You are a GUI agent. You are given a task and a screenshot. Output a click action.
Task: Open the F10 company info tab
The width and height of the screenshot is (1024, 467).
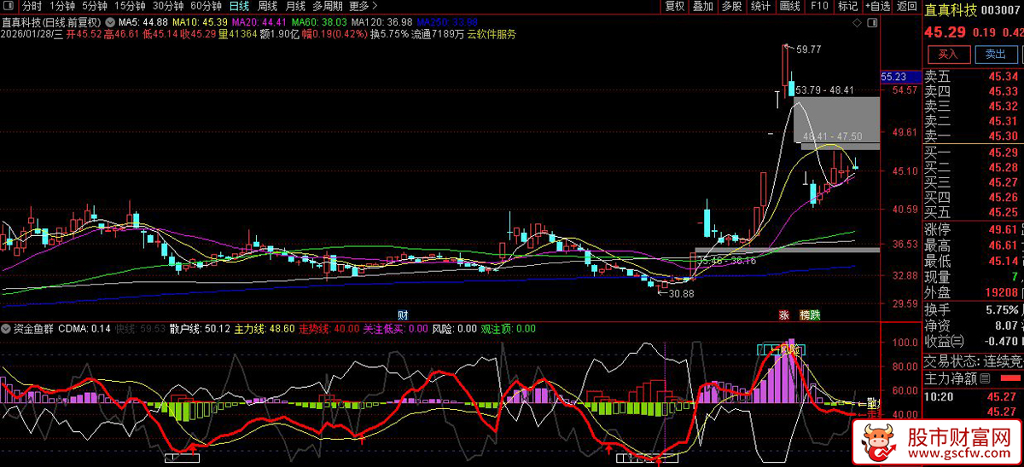(x=818, y=6)
